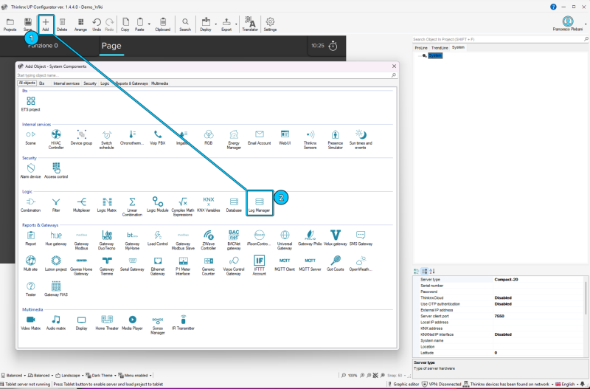Click the Search Object In Project field
590x389 pixels.
coord(499,39)
